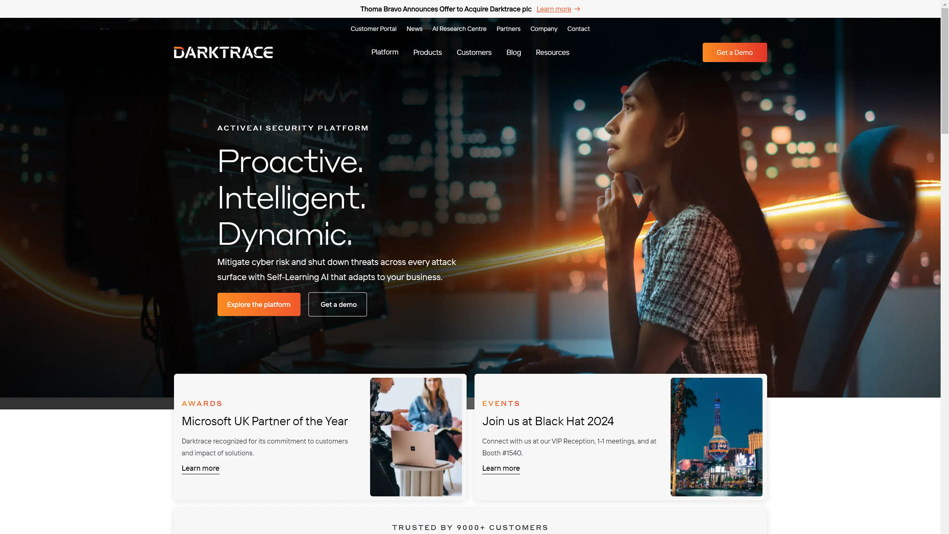
Task: Click the Darktrace logo
Action: 223,53
